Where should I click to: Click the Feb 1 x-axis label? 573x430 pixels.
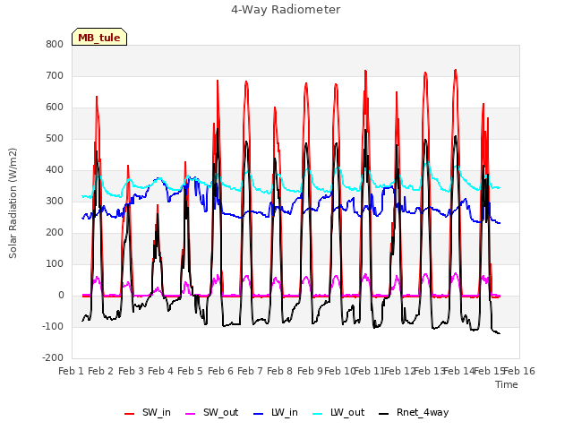(x=72, y=371)
